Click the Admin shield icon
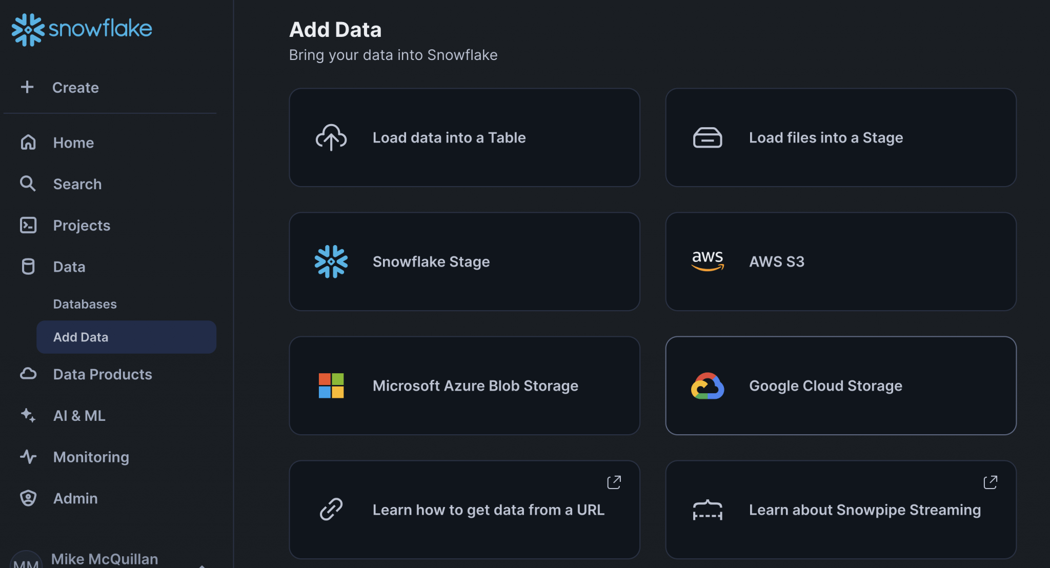The image size is (1050, 568). [x=28, y=498]
